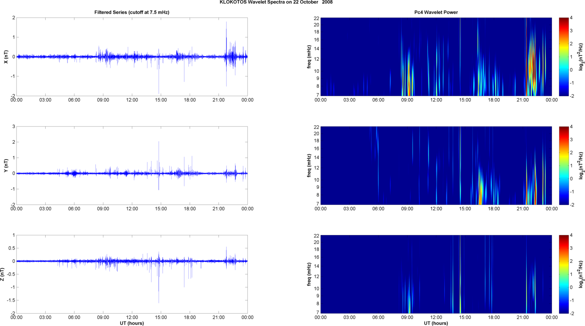Viewport: 585px width, 326px height.
Task: Click the Z (nT) axis label
Action: pos(3,274)
